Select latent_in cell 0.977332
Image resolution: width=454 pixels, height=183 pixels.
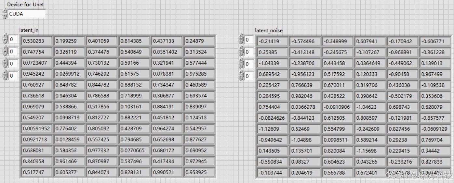coord(102,150)
